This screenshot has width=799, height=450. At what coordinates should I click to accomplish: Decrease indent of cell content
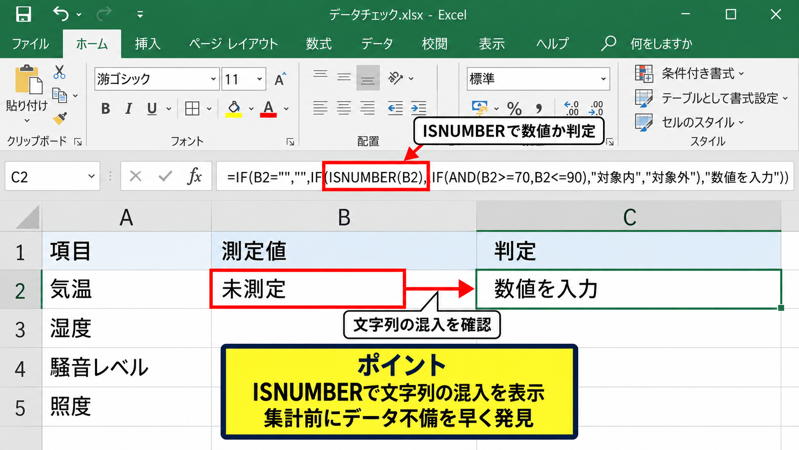pyautogui.click(x=395, y=108)
